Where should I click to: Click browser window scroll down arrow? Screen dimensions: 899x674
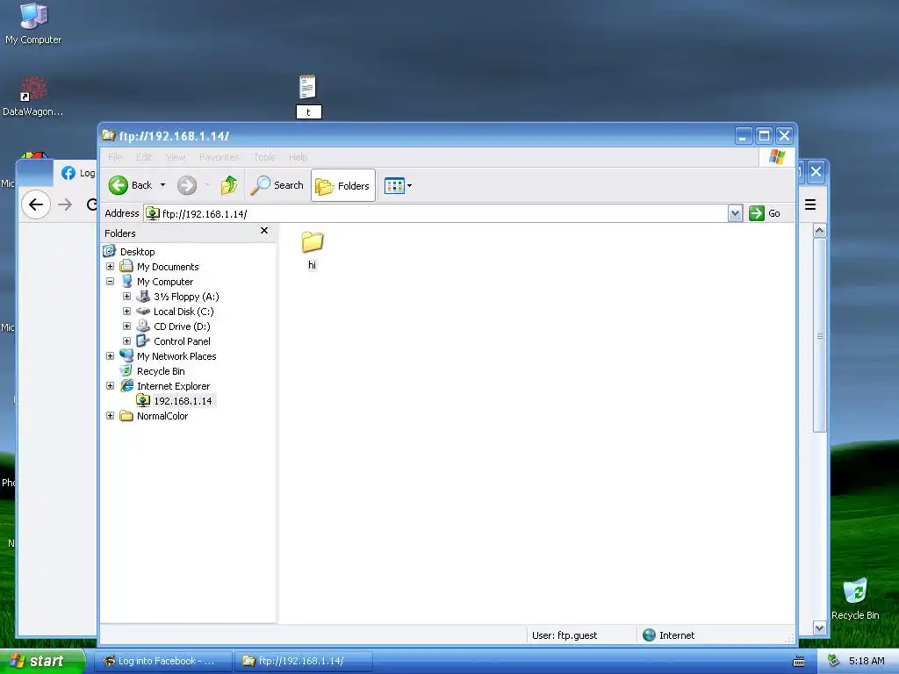819,628
